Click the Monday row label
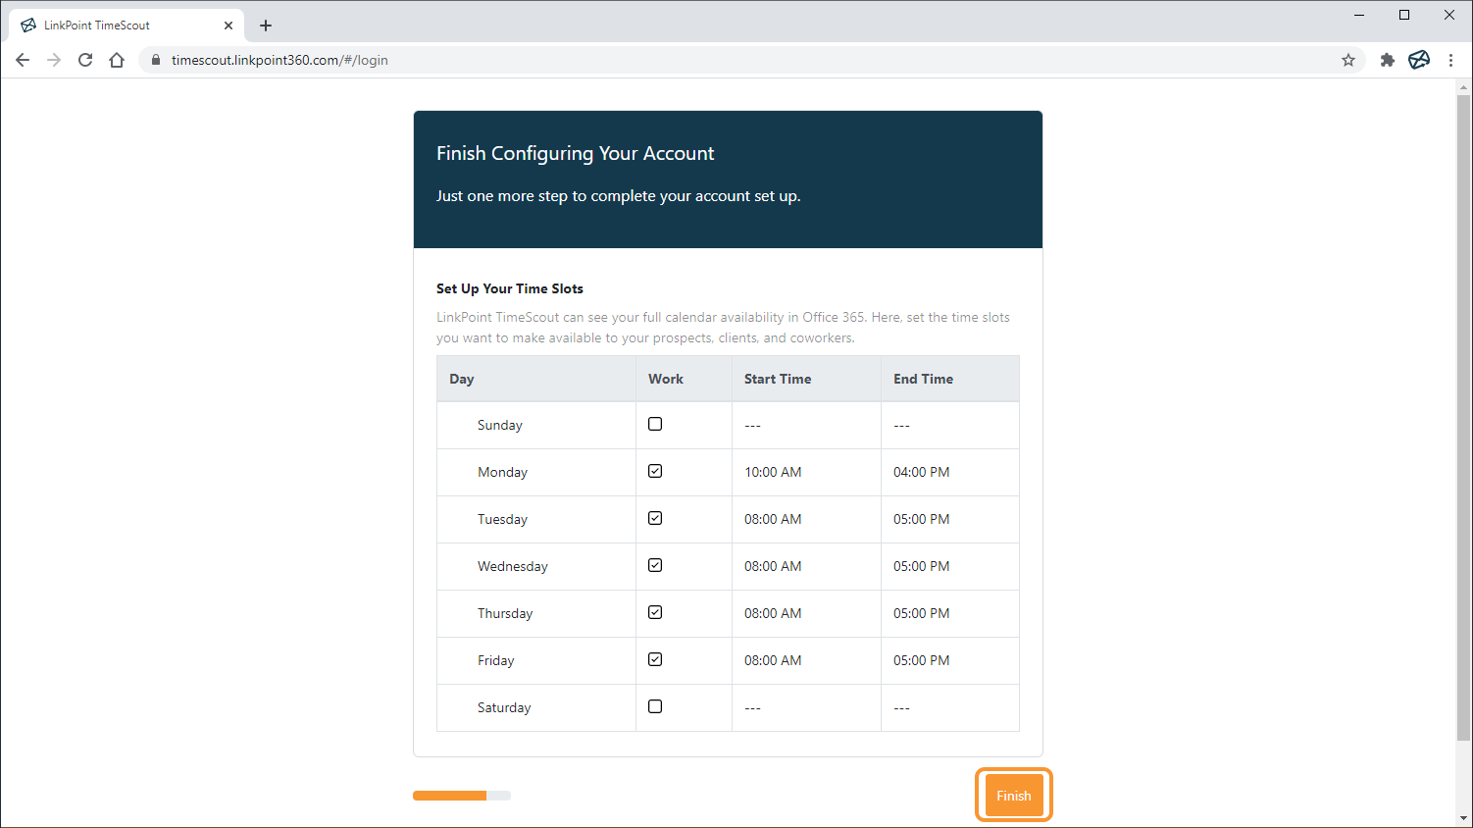The image size is (1473, 828). coord(502,472)
